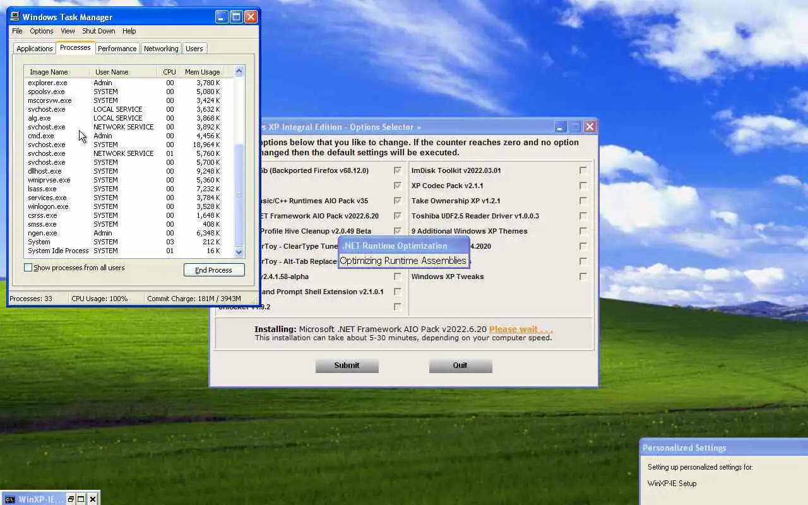Minimize the Options Selector window
Image resolution: width=808 pixels, height=505 pixels.
click(561, 127)
